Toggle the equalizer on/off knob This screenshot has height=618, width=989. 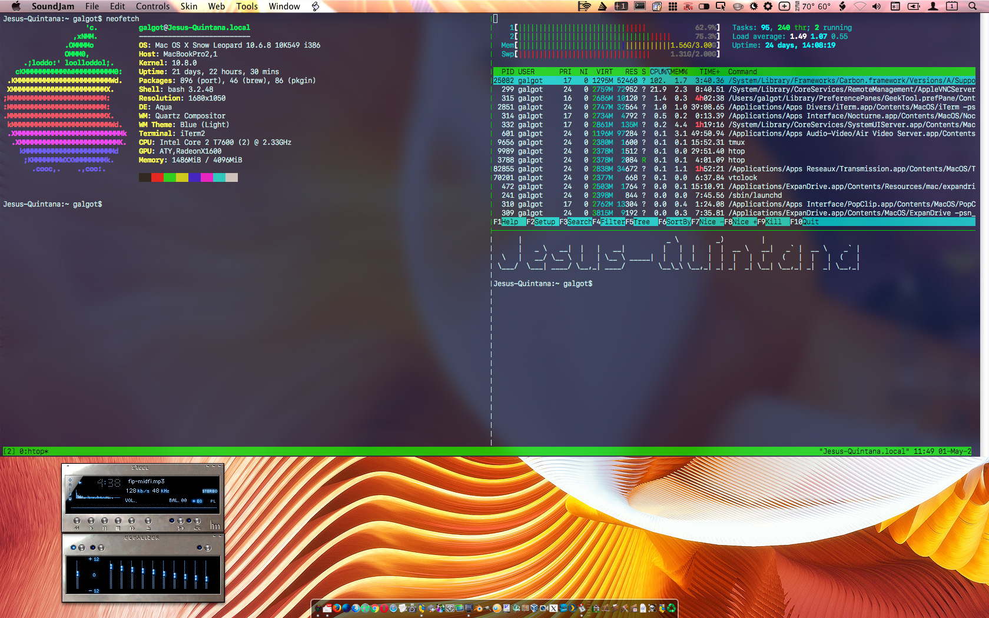(x=81, y=547)
